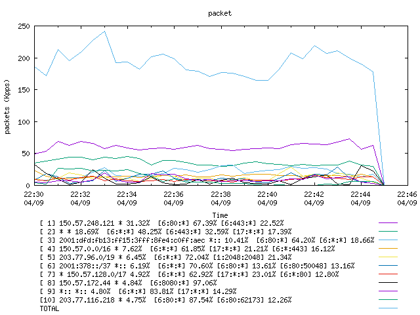Click the 22:42 time tick label
The image size is (420, 315).
click(314, 194)
